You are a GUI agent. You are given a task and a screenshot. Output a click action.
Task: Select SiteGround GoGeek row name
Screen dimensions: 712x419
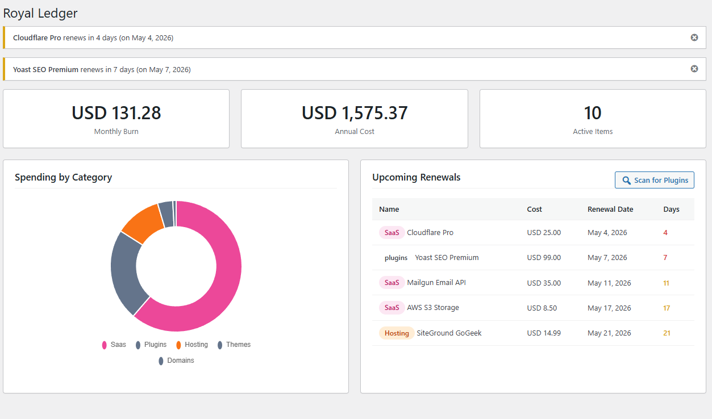coord(449,333)
